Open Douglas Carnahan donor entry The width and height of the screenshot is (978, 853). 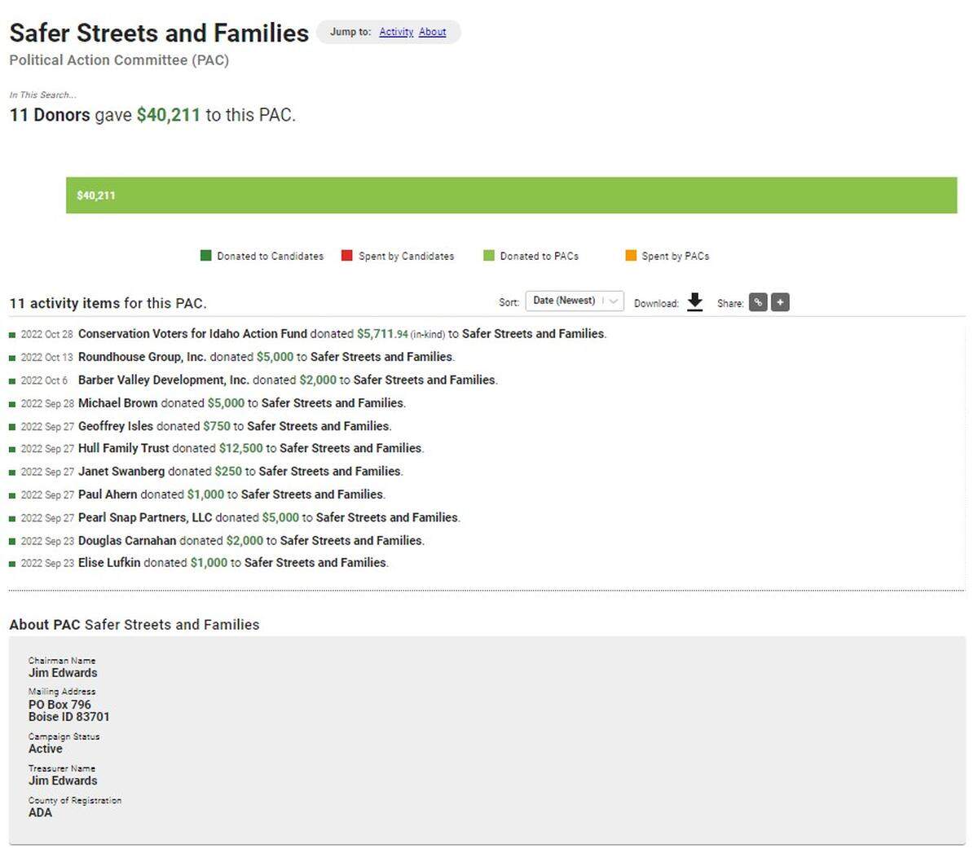pos(127,540)
